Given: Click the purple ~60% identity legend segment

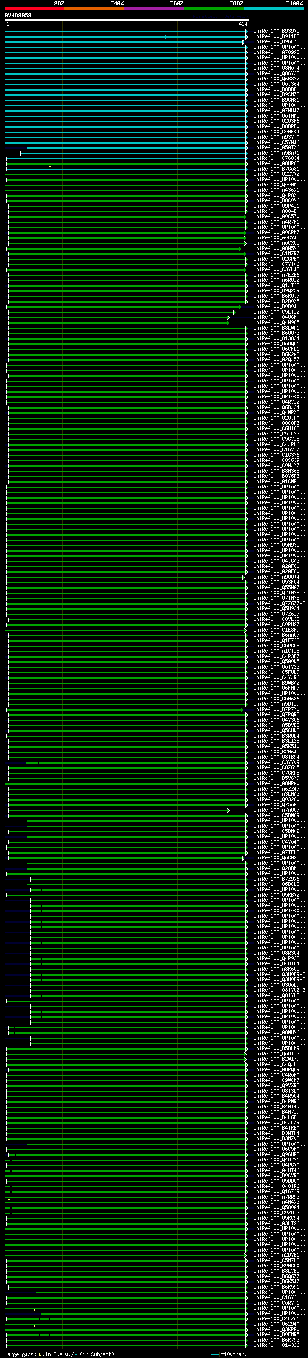Looking at the screenshot, I should [x=154, y=9].
